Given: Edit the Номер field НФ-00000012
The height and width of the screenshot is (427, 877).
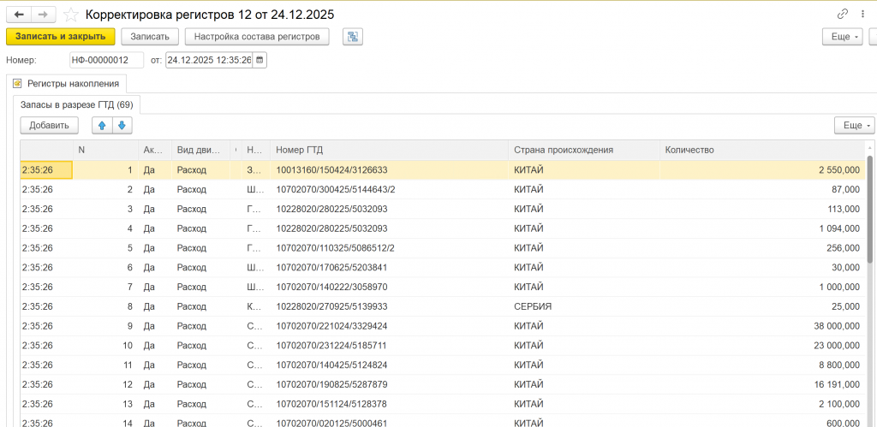Looking at the screenshot, I should pyautogui.click(x=106, y=60).
